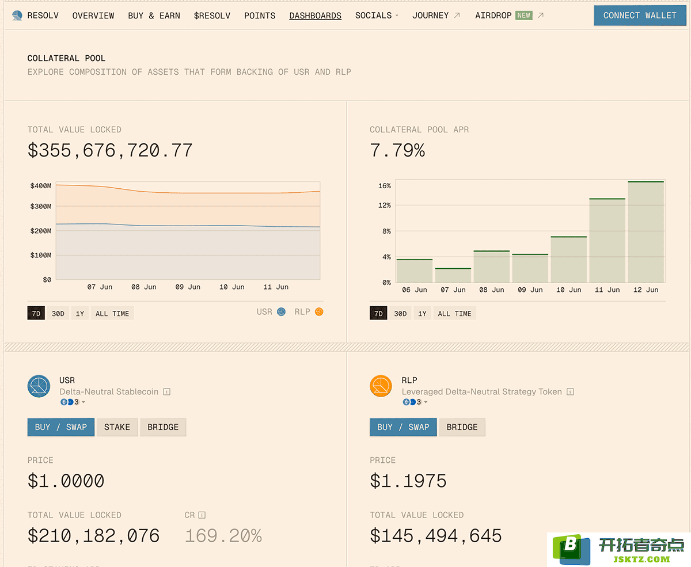Screen dimensions: 691x567
Task: Click the large orange RLP token logo
Action: point(381,386)
